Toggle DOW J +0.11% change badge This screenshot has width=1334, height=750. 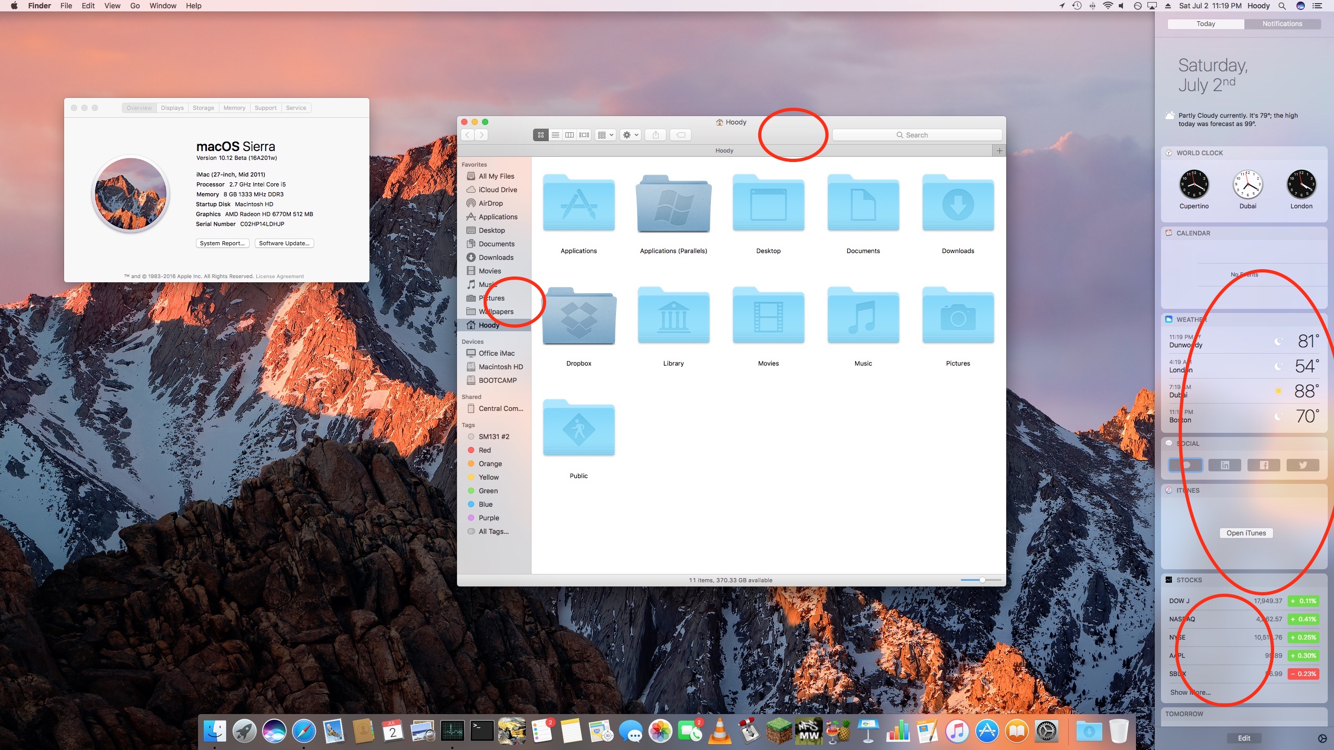(x=1303, y=601)
